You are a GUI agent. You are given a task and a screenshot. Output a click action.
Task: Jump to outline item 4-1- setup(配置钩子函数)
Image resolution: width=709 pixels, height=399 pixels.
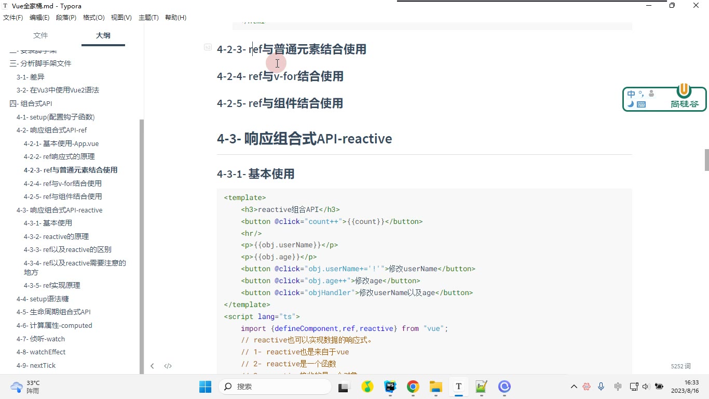[x=56, y=117]
